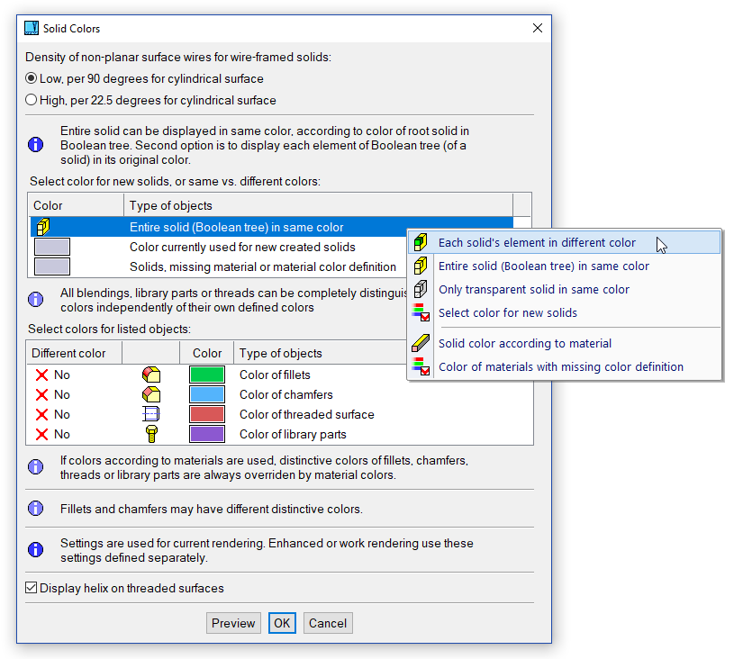Click the fillet icon in colors list
Image resolution: width=734 pixels, height=659 pixels.
(x=151, y=375)
